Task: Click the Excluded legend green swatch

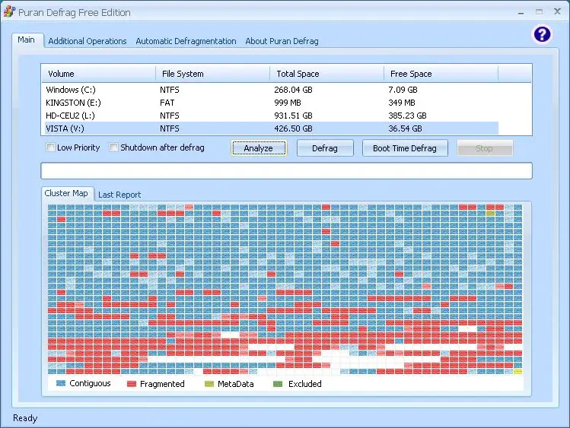Action: click(x=278, y=384)
